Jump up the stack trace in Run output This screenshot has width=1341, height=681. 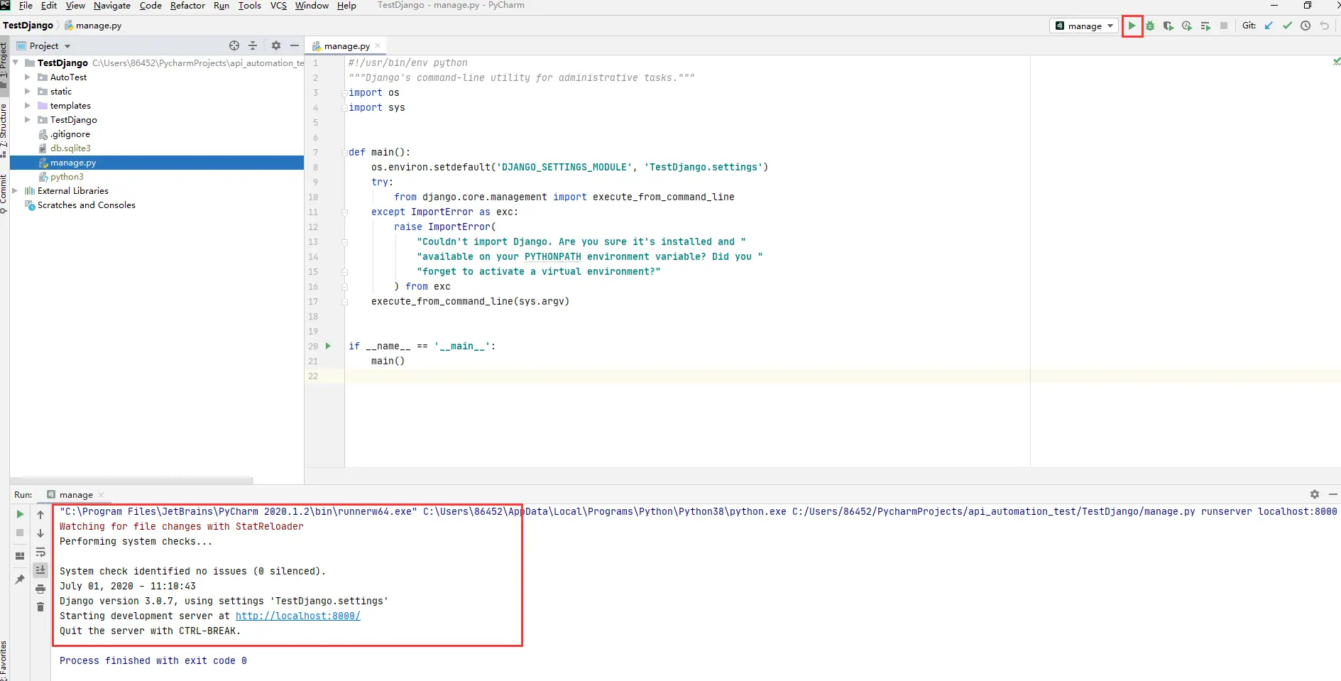pos(40,514)
